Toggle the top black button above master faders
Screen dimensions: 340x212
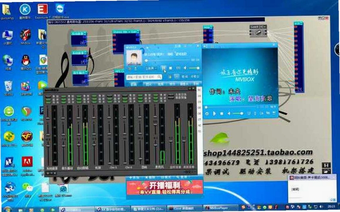pyautogui.click(x=171, y=95)
